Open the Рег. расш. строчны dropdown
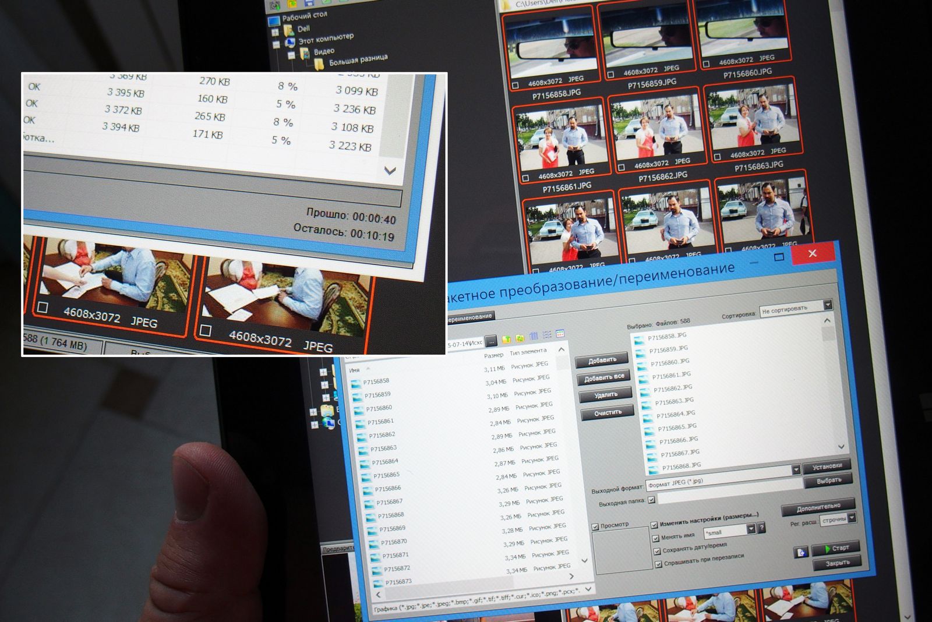This screenshot has height=622, width=932. click(852, 518)
